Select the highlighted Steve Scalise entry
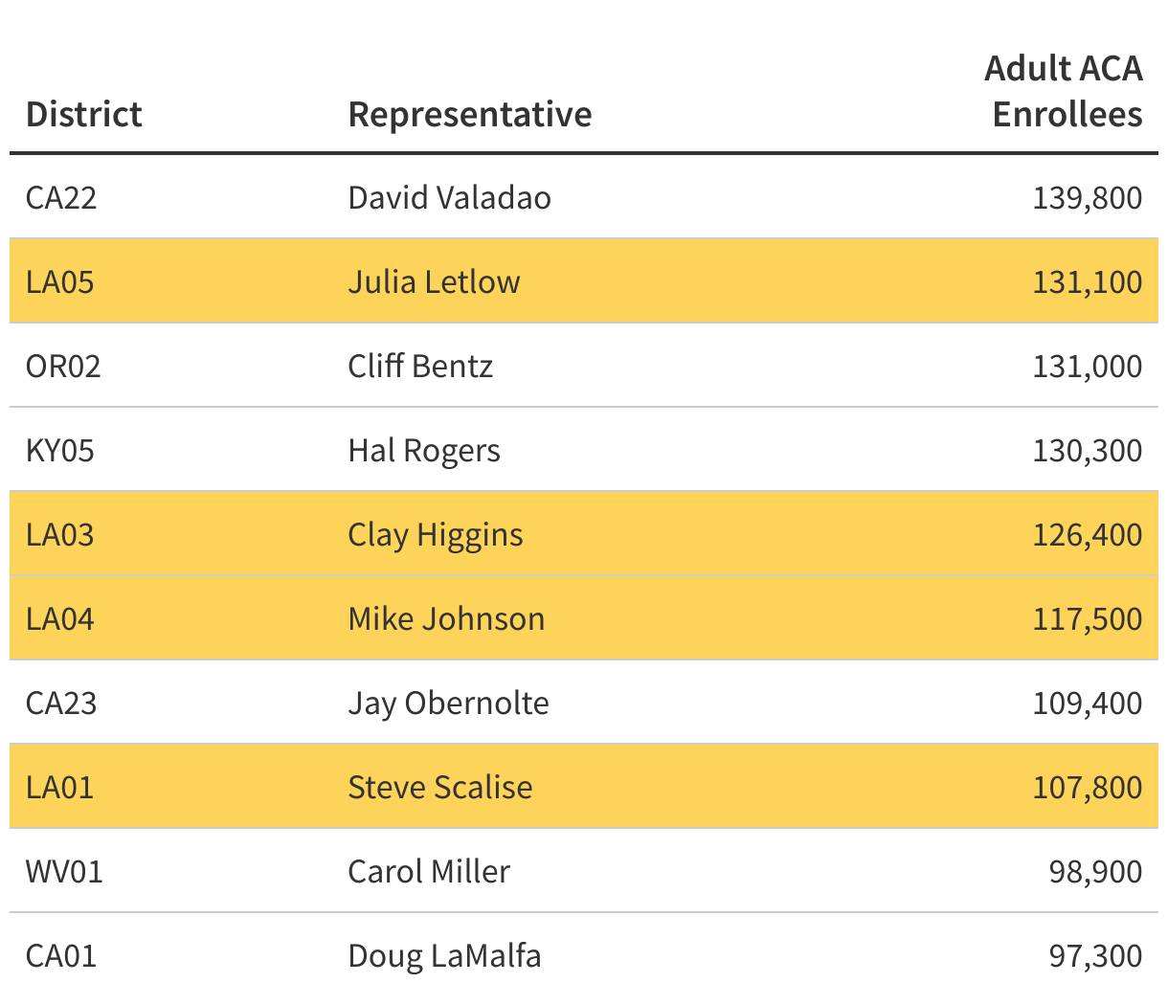 584,786
